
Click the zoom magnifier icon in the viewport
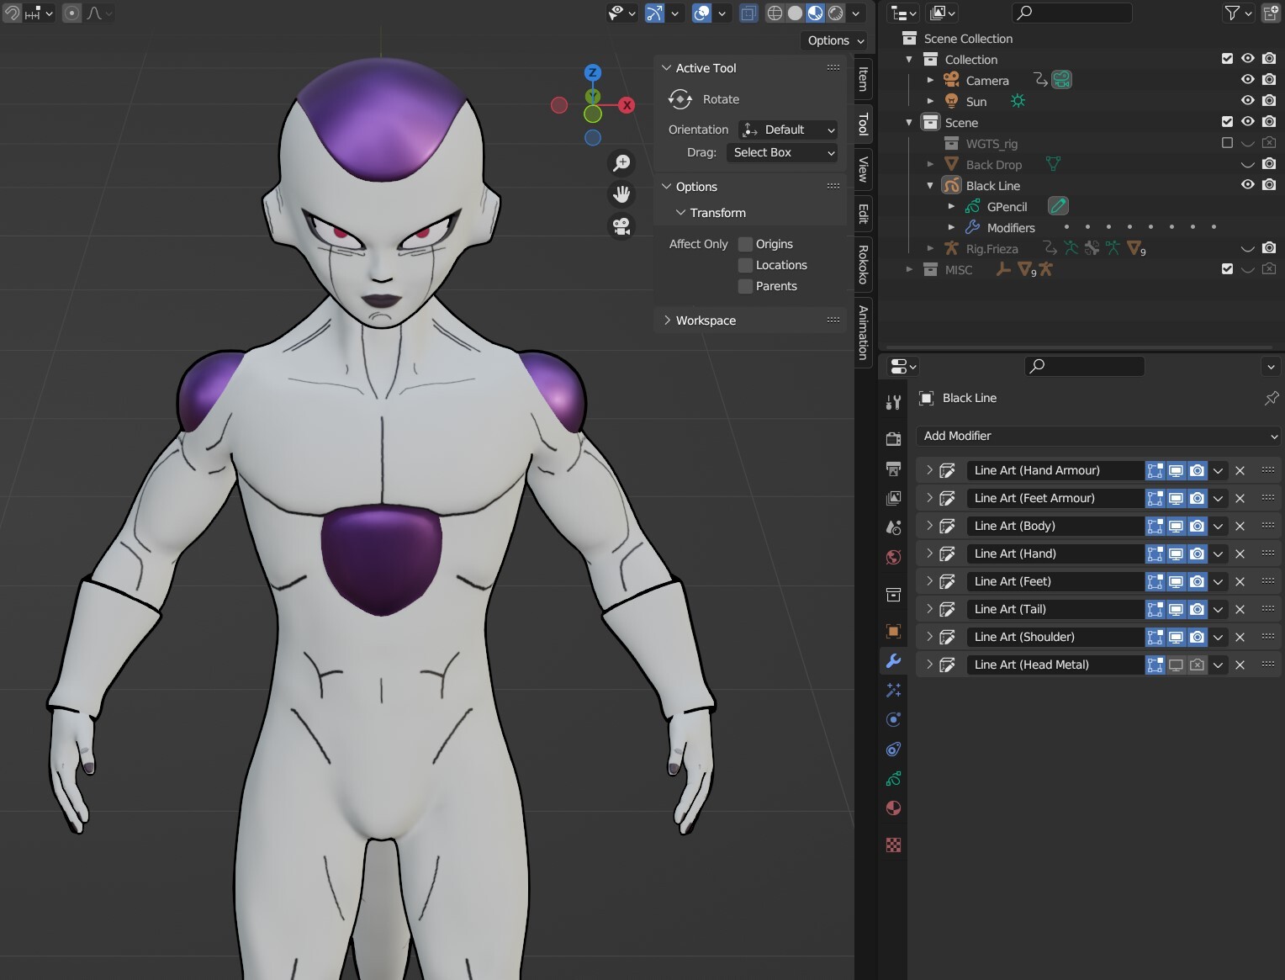(621, 163)
